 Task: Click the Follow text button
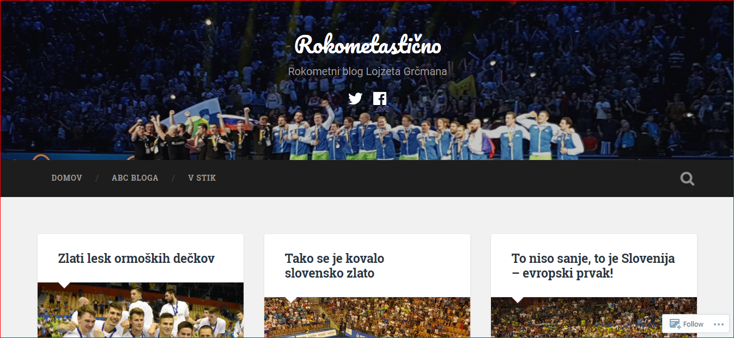click(693, 324)
